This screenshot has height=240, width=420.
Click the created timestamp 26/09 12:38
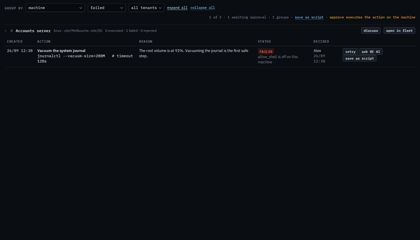[x=20, y=51]
